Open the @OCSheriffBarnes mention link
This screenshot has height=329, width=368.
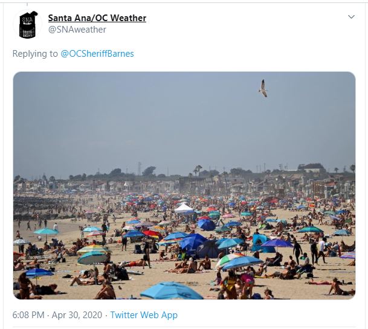(x=97, y=54)
